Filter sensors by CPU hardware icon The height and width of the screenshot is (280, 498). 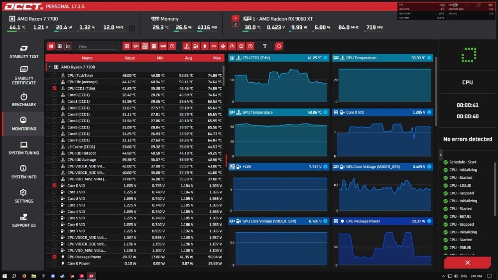click(x=126, y=46)
